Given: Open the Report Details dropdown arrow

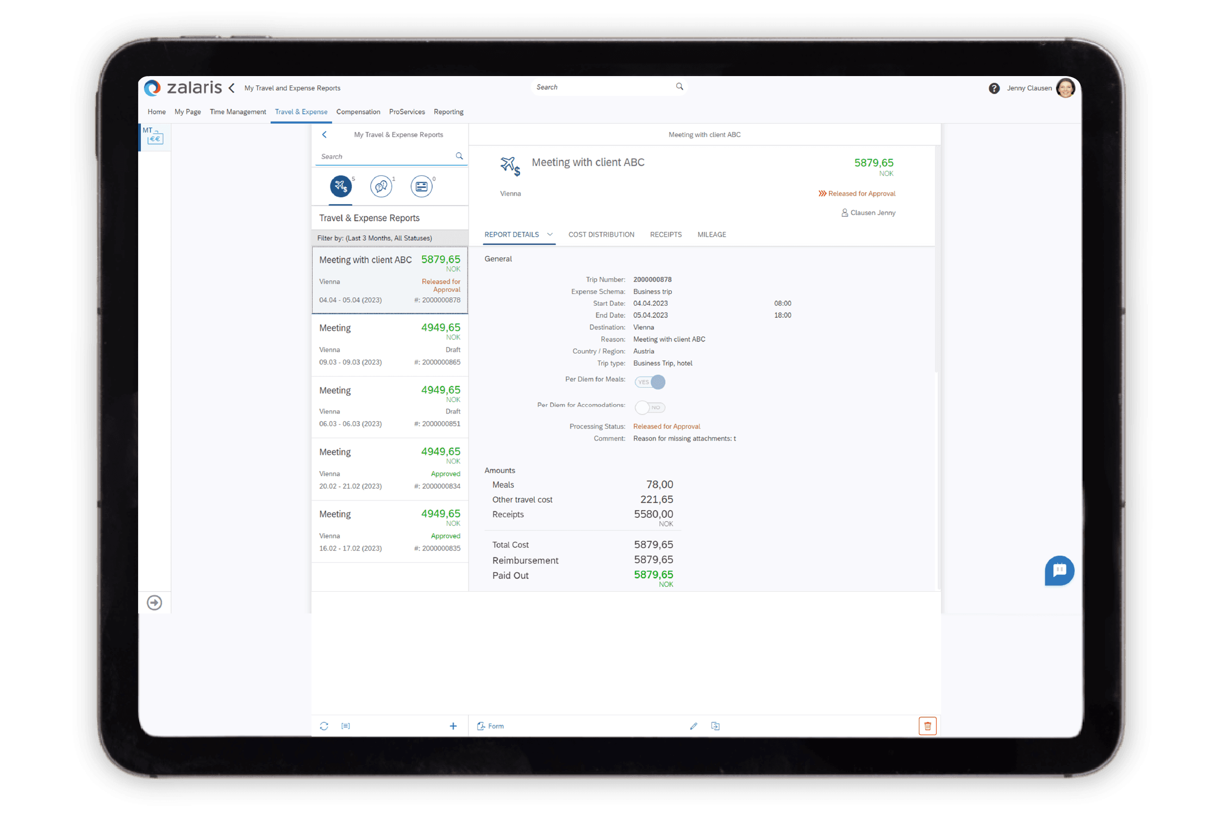Looking at the screenshot, I should point(551,234).
